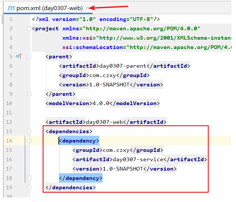
Task: Click the xml version declaration text
Action: (96, 19)
